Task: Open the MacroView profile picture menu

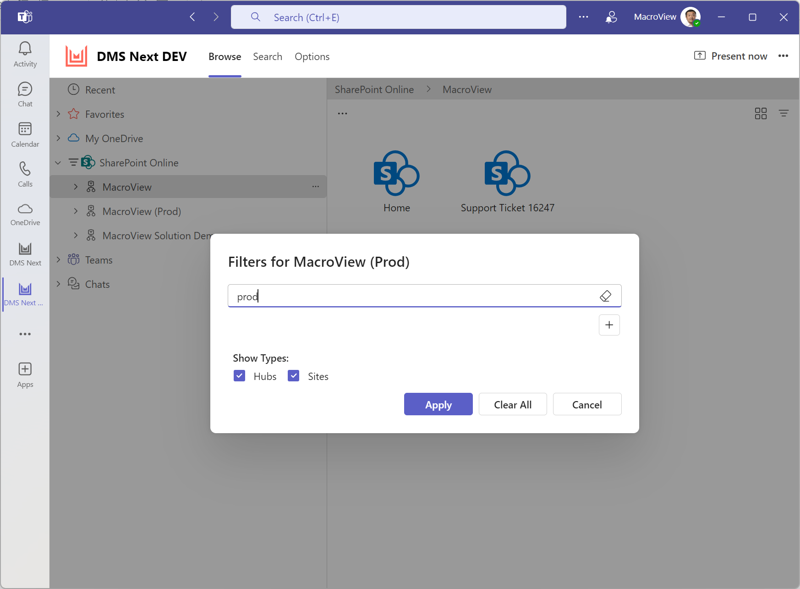Action: (690, 17)
